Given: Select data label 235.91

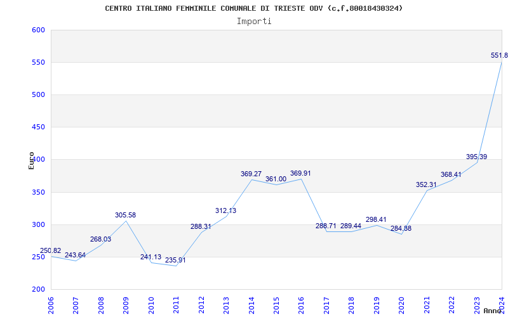Looking at the screenshot, I should (x=176, y=260).
